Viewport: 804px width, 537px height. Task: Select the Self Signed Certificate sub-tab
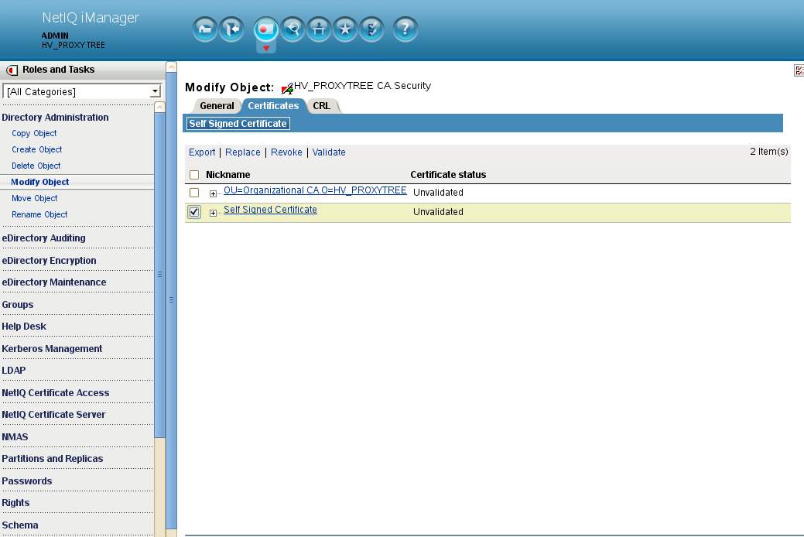(238, 124)
